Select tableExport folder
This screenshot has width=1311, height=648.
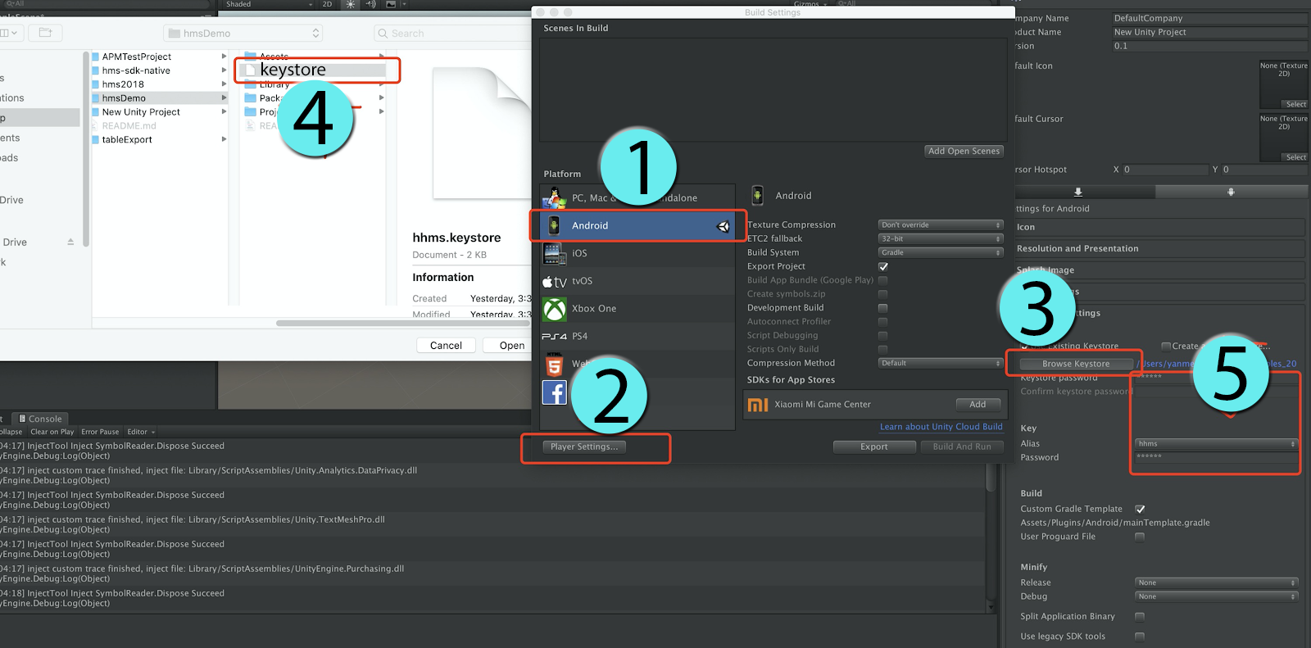coord(160,140)
